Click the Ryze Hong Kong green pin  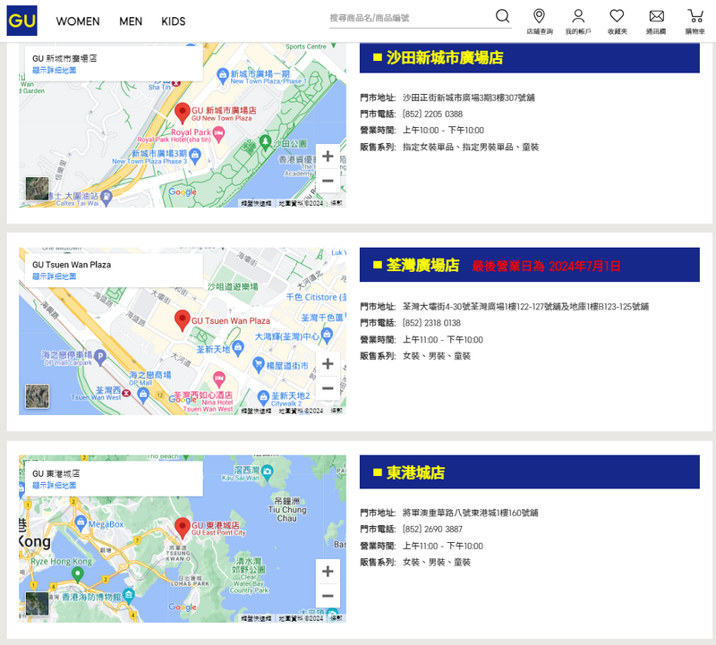78,574
